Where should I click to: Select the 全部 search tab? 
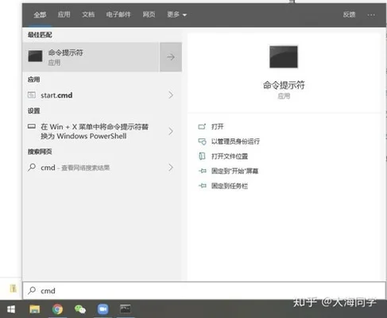pos(40,14)
